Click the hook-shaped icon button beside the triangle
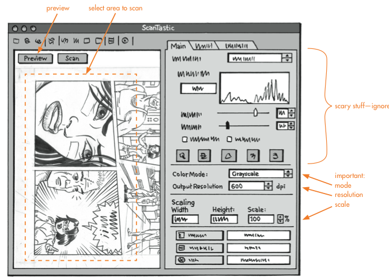 (x=253, y=155)
